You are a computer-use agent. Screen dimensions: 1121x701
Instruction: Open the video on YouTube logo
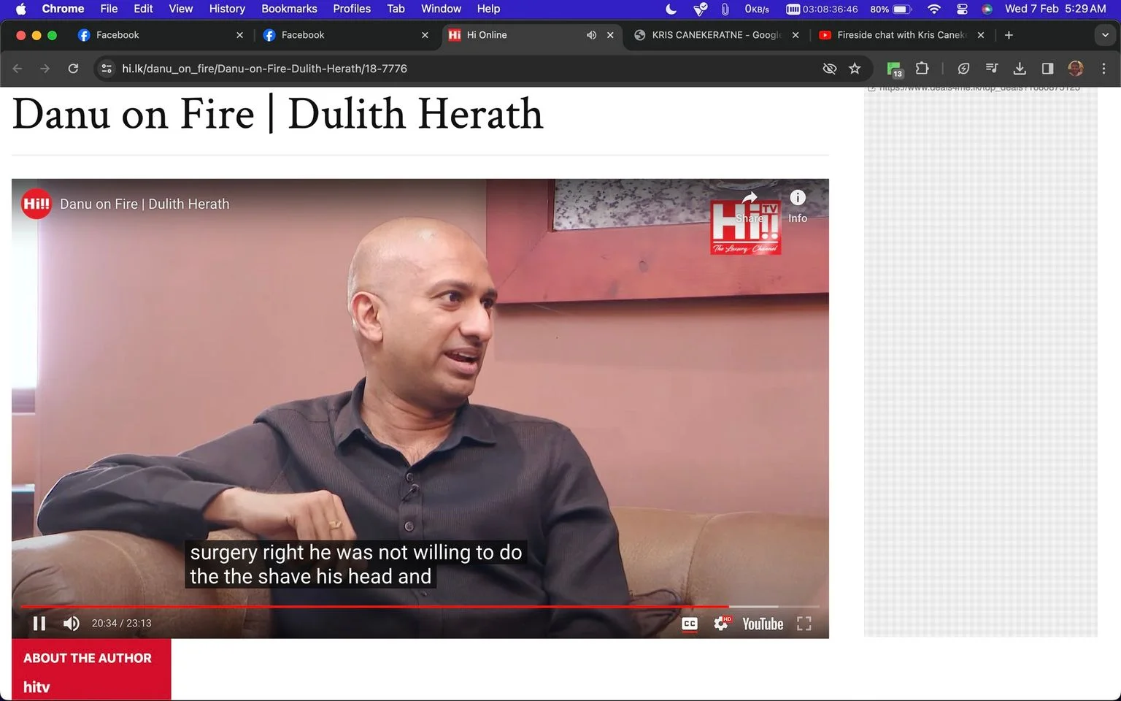pyautogui.click(x=763, y=624)
